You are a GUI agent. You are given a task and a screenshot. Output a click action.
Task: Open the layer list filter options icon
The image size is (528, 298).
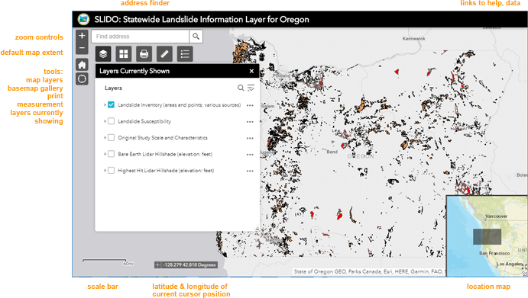click(x=251, y=88)
